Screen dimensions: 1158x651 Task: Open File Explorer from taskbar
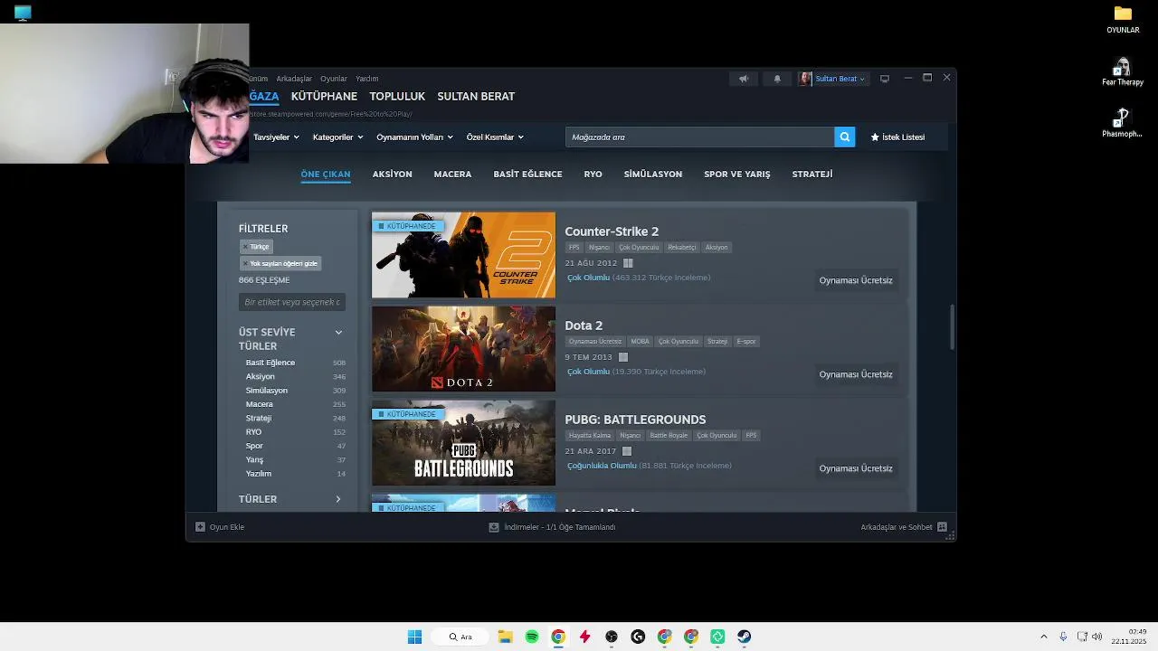coord(505,637)
